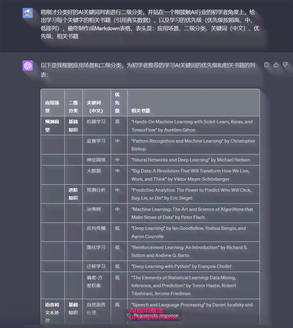The image size is (293, 328).
Task: Click the Reinforcement Learning: An Introduction cell
Action: click(193, 251)
